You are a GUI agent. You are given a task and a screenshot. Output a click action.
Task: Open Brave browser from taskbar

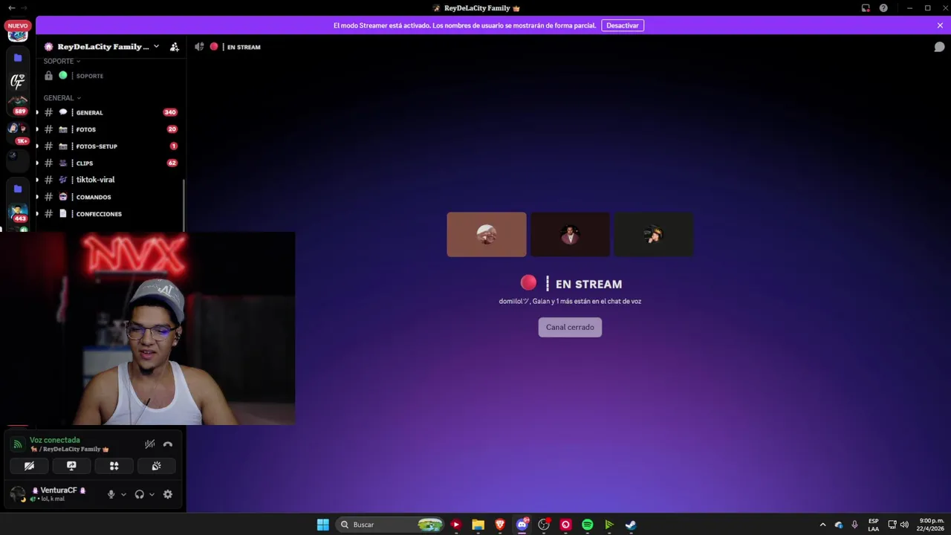[x=500, y=525]
